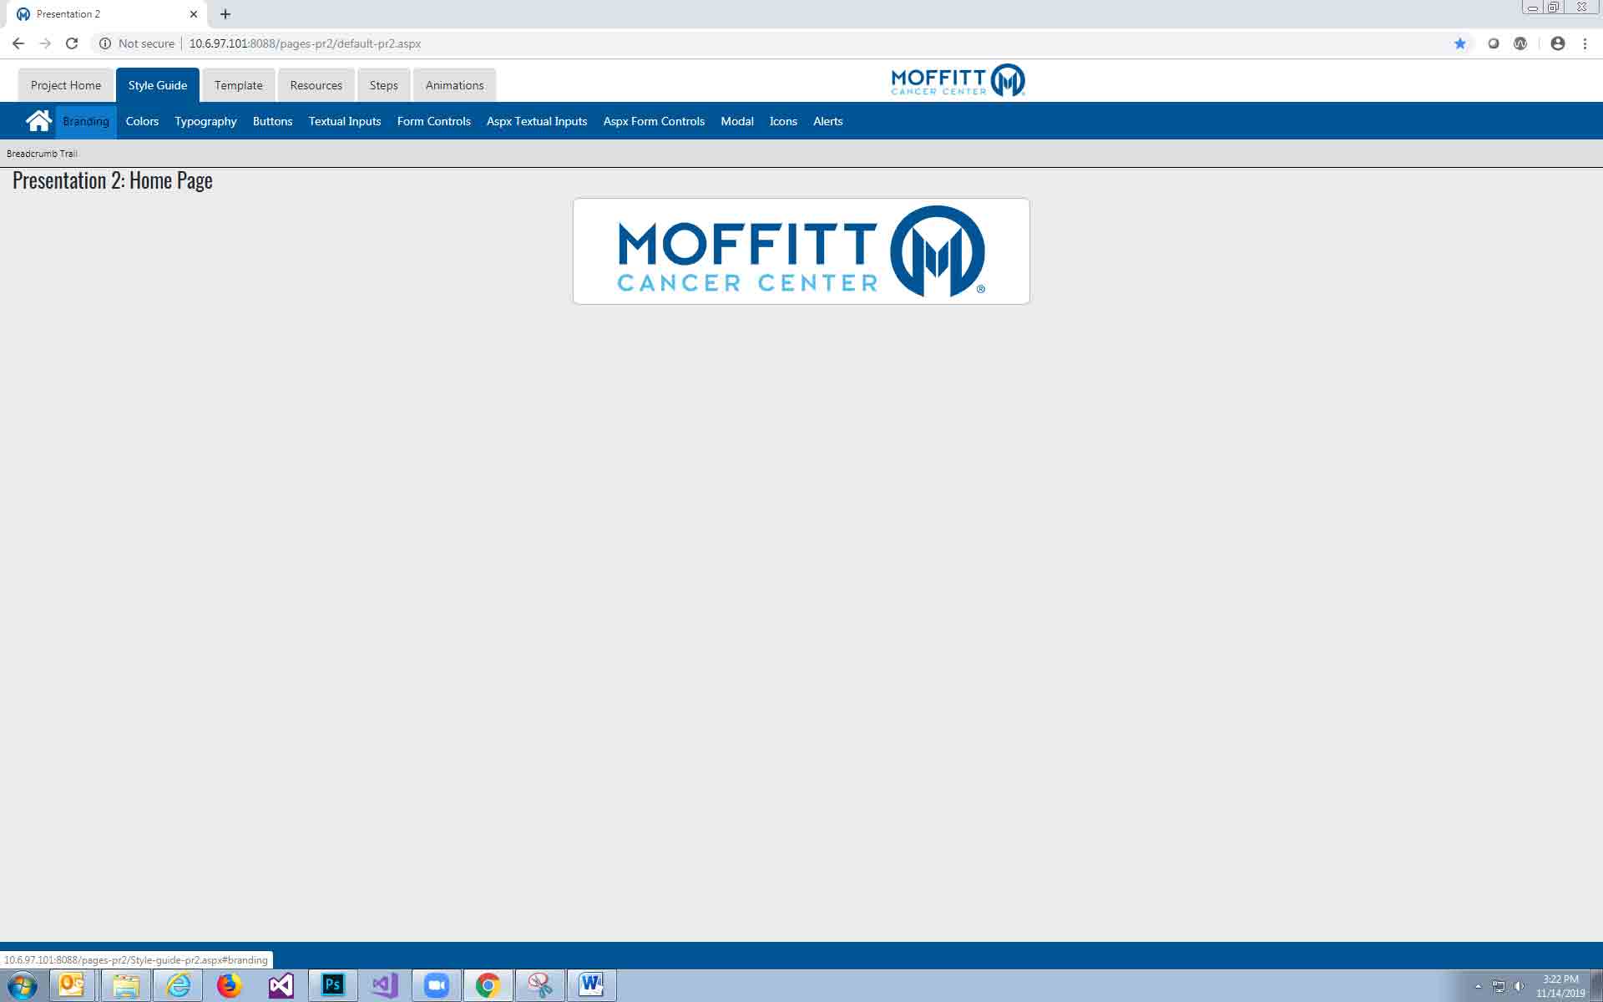1603x1002 pixels.
Task: Switch to the Template tab
Action: (238, 85)
